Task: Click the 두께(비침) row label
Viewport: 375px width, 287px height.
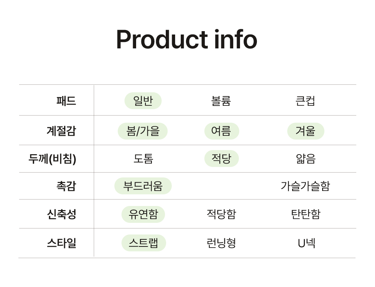Action: click(x=52, y=159)
